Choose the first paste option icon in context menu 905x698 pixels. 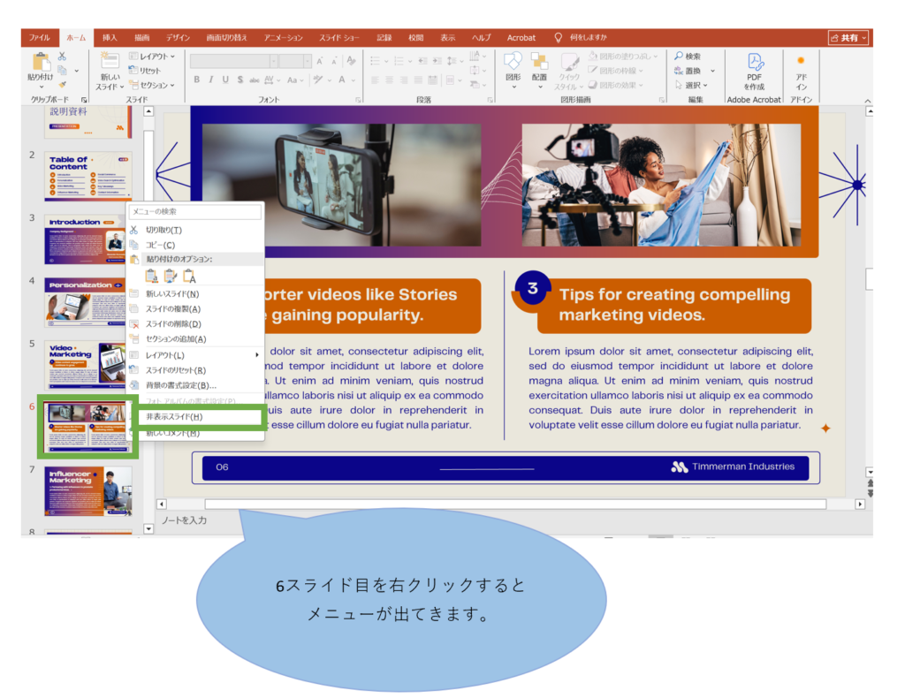pyautogui.click(x=152, y=277)
